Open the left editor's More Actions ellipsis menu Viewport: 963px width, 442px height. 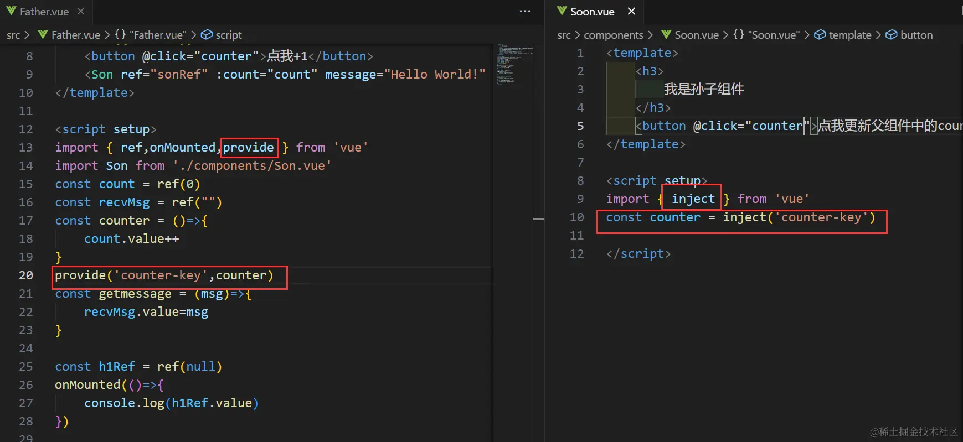(525, 11)
